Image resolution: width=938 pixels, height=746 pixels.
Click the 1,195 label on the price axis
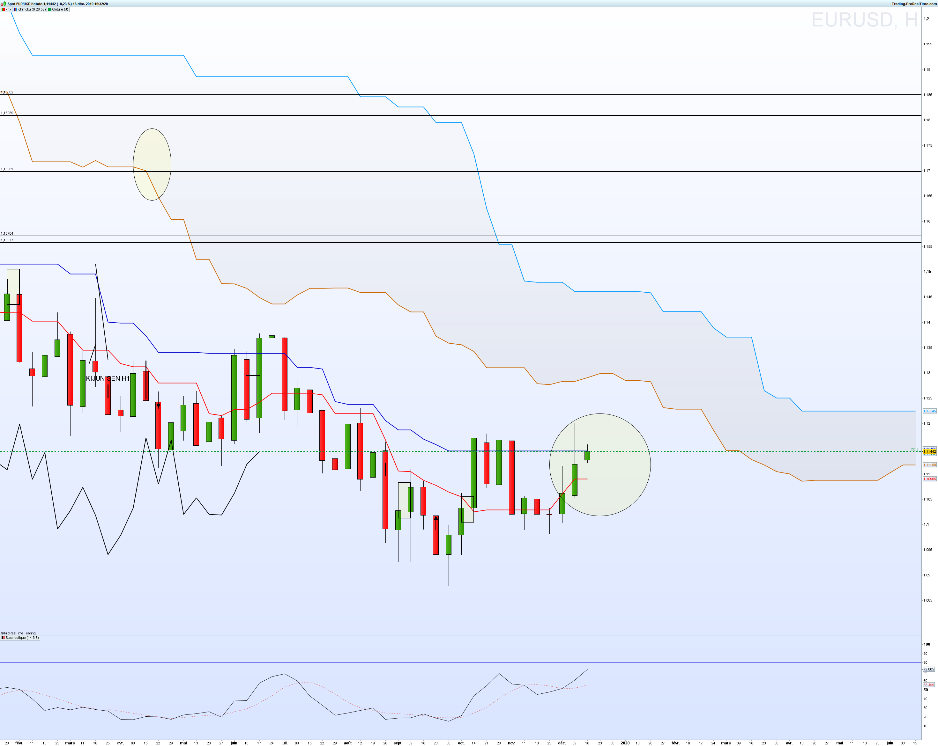(927, 44)
